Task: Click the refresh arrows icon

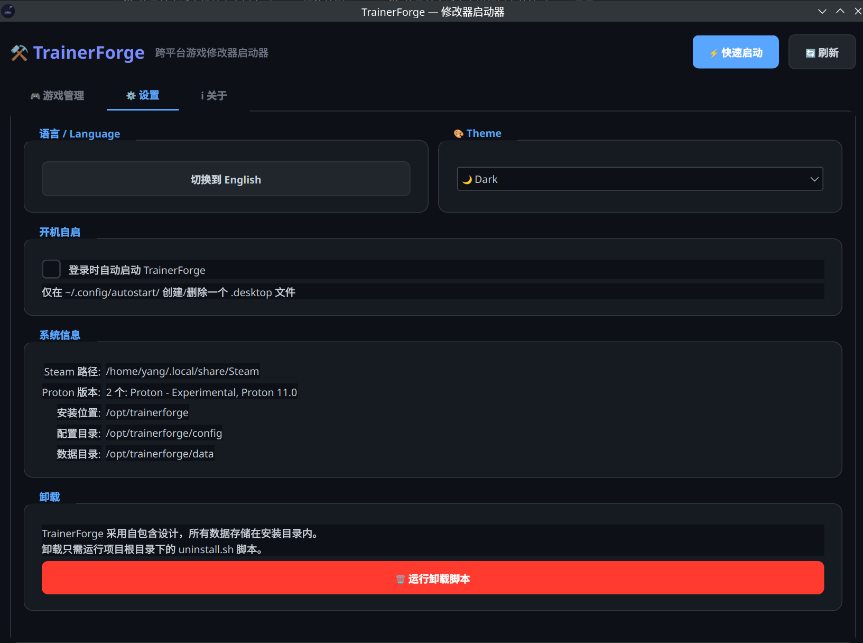Action: [810, 53]
